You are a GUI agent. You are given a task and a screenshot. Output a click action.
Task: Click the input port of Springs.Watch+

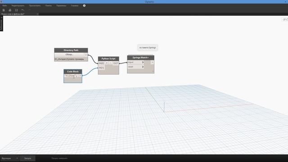(x=135, y=63)
